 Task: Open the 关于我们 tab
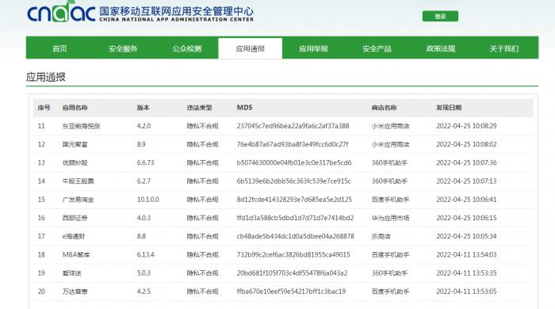(504, 49)
